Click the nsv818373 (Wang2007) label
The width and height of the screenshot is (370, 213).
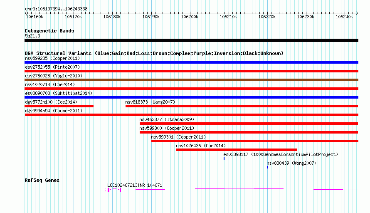click(150, 102)
